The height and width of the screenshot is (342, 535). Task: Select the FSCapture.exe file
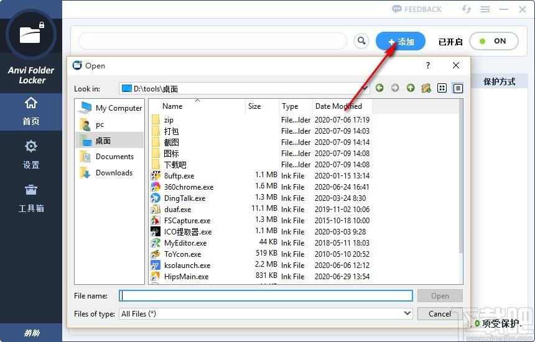[x=187, y=221]
